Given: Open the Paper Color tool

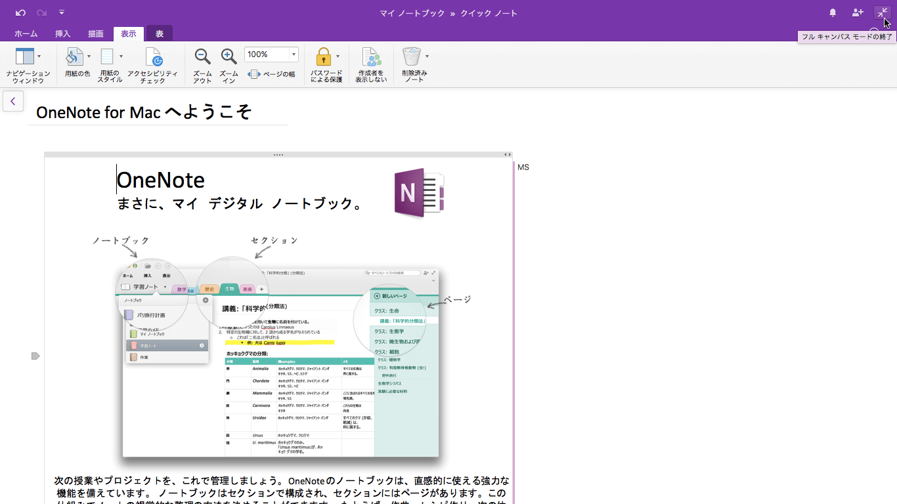Looking at the screenshot, I should click(74, 57).
